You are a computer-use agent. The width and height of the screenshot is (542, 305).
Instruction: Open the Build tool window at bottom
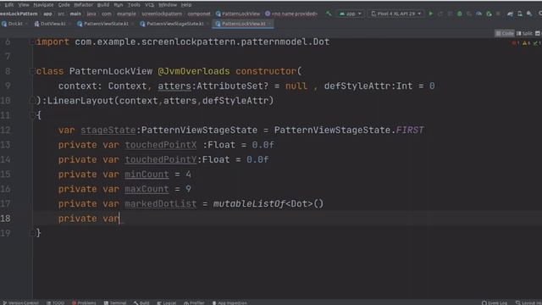(x=141, y=302)
